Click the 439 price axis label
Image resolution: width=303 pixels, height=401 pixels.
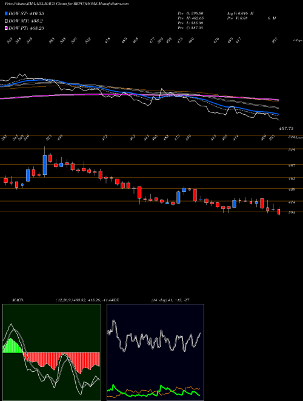tap(291, 190)
